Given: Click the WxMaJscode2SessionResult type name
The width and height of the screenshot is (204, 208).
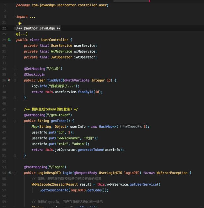Looking at the screenshot, I should click(55, 184).
